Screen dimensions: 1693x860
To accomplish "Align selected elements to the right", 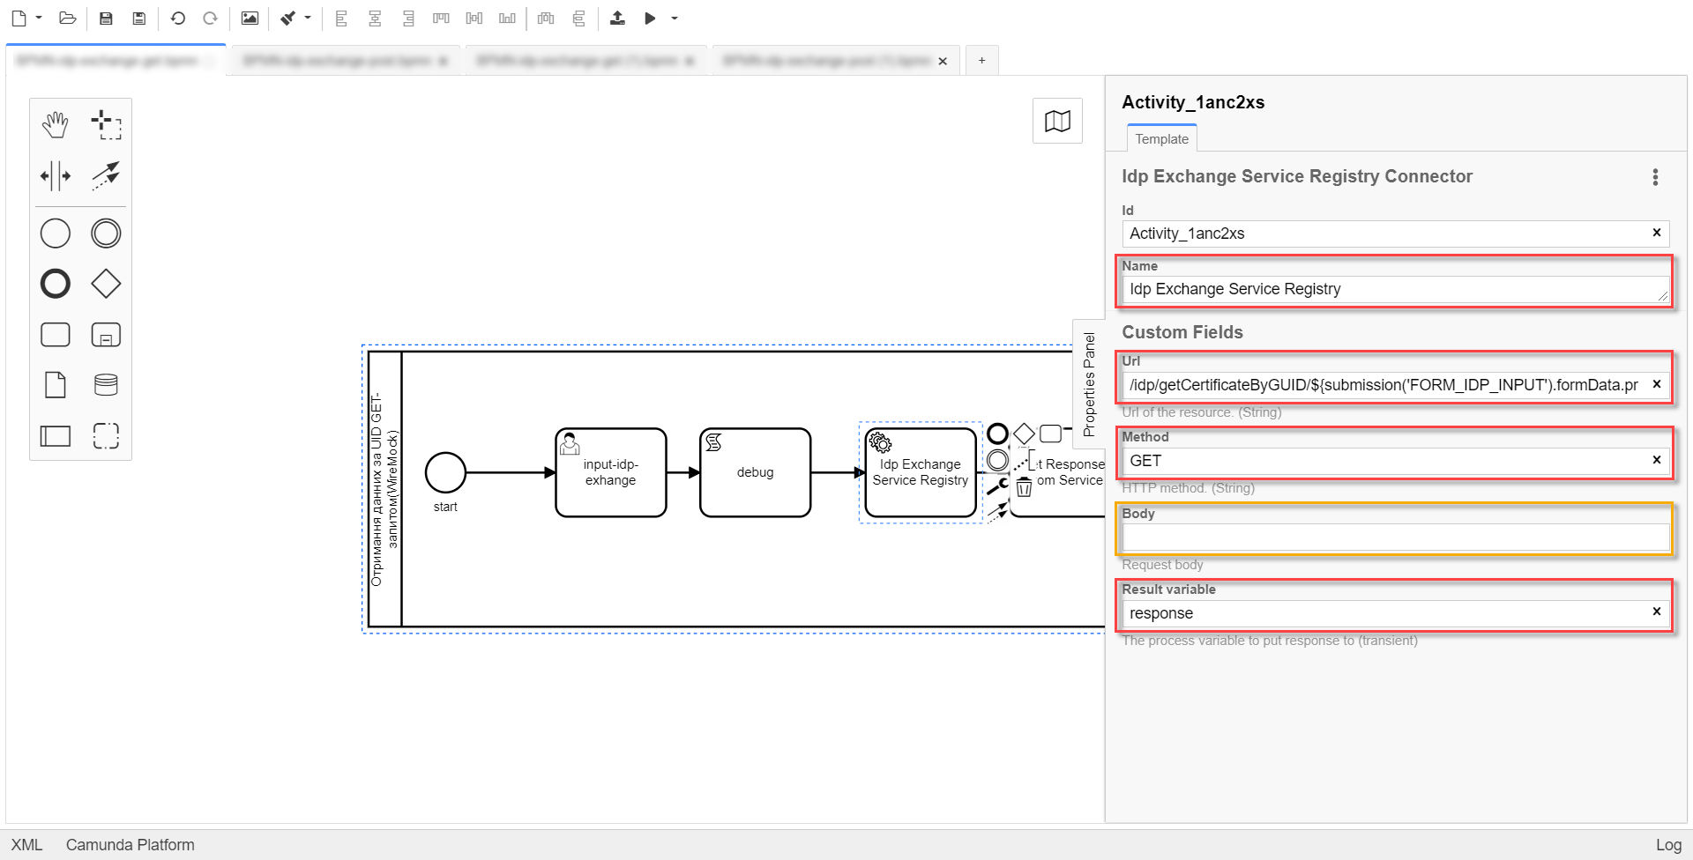I will pyautogui.click(x=408, y=18).
